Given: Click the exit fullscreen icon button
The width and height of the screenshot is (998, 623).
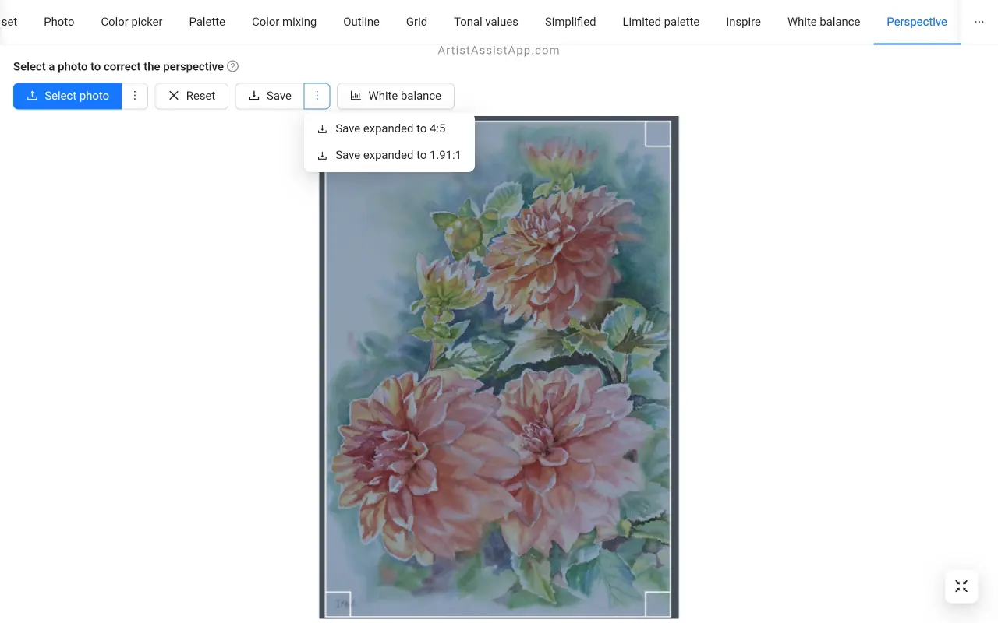Looking at the screenshot, I should tap(961, 586).
